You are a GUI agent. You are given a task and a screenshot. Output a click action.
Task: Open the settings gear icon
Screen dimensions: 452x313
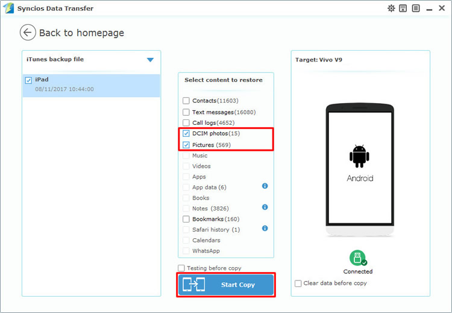391,8
